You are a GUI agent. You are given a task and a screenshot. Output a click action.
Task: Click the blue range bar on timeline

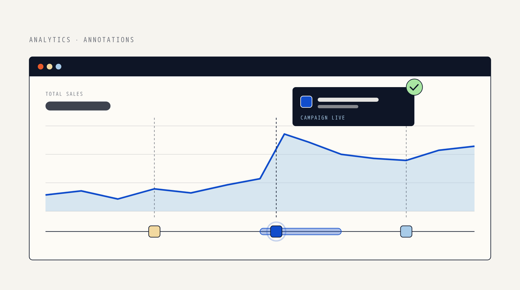300,231
